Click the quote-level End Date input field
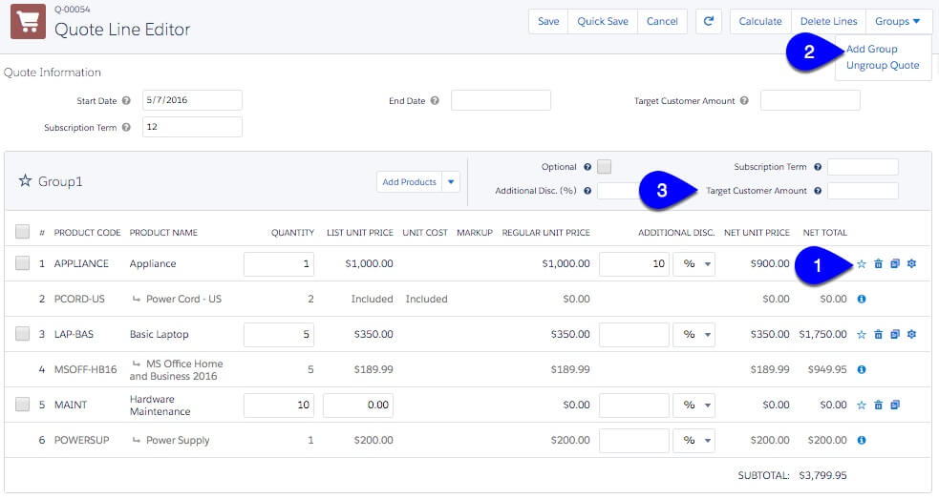The width and height of the screenshot is (939, 499). click(x=501, y=100)
